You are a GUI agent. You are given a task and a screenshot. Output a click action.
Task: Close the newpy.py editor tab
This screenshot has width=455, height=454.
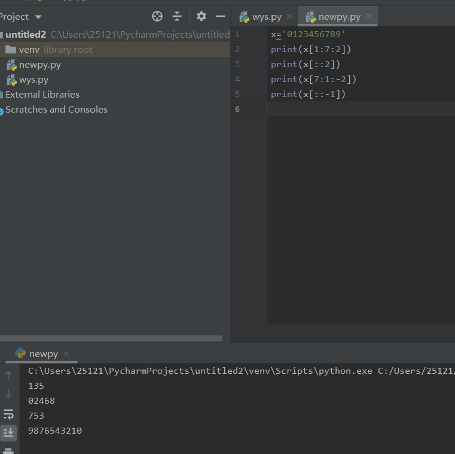point(369,17)
